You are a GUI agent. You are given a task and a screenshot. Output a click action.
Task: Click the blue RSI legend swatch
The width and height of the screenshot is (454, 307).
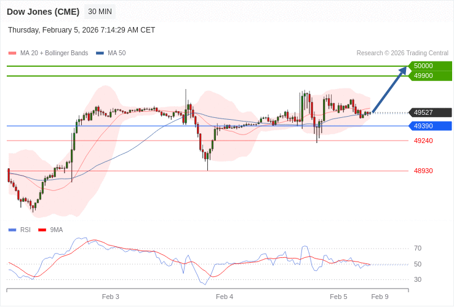pyautogui.click(x=12, y=230)
